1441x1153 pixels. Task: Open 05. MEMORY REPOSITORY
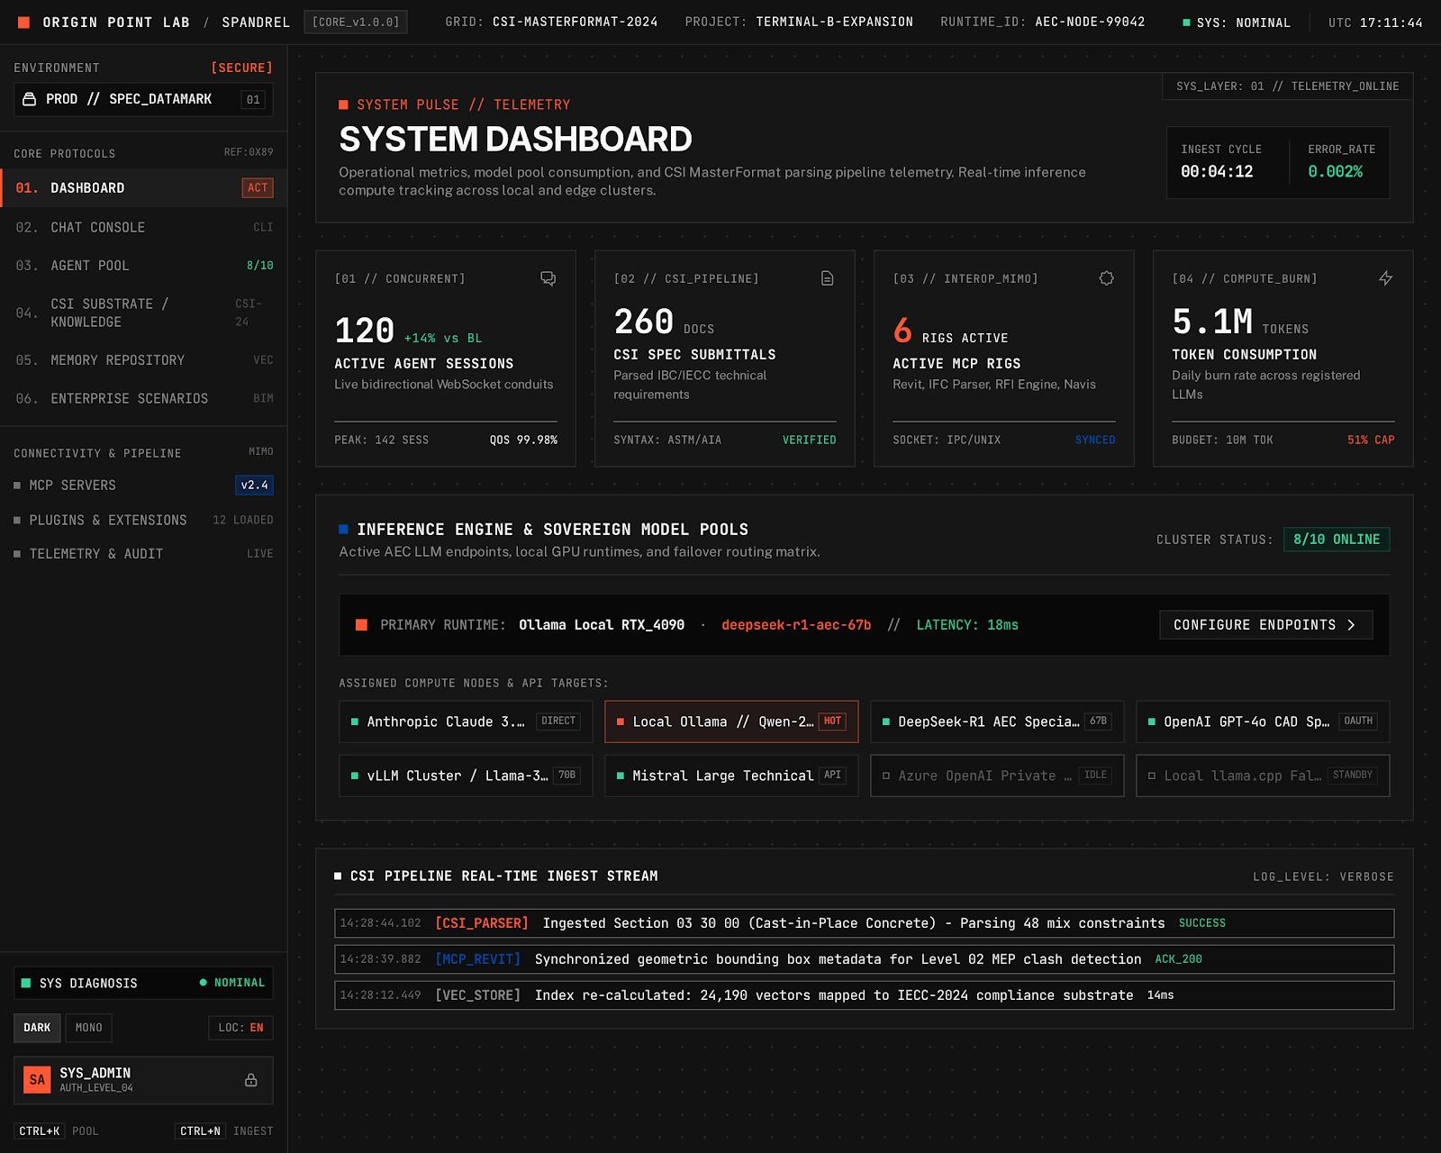pyautogui.click(x=143, y=360)
